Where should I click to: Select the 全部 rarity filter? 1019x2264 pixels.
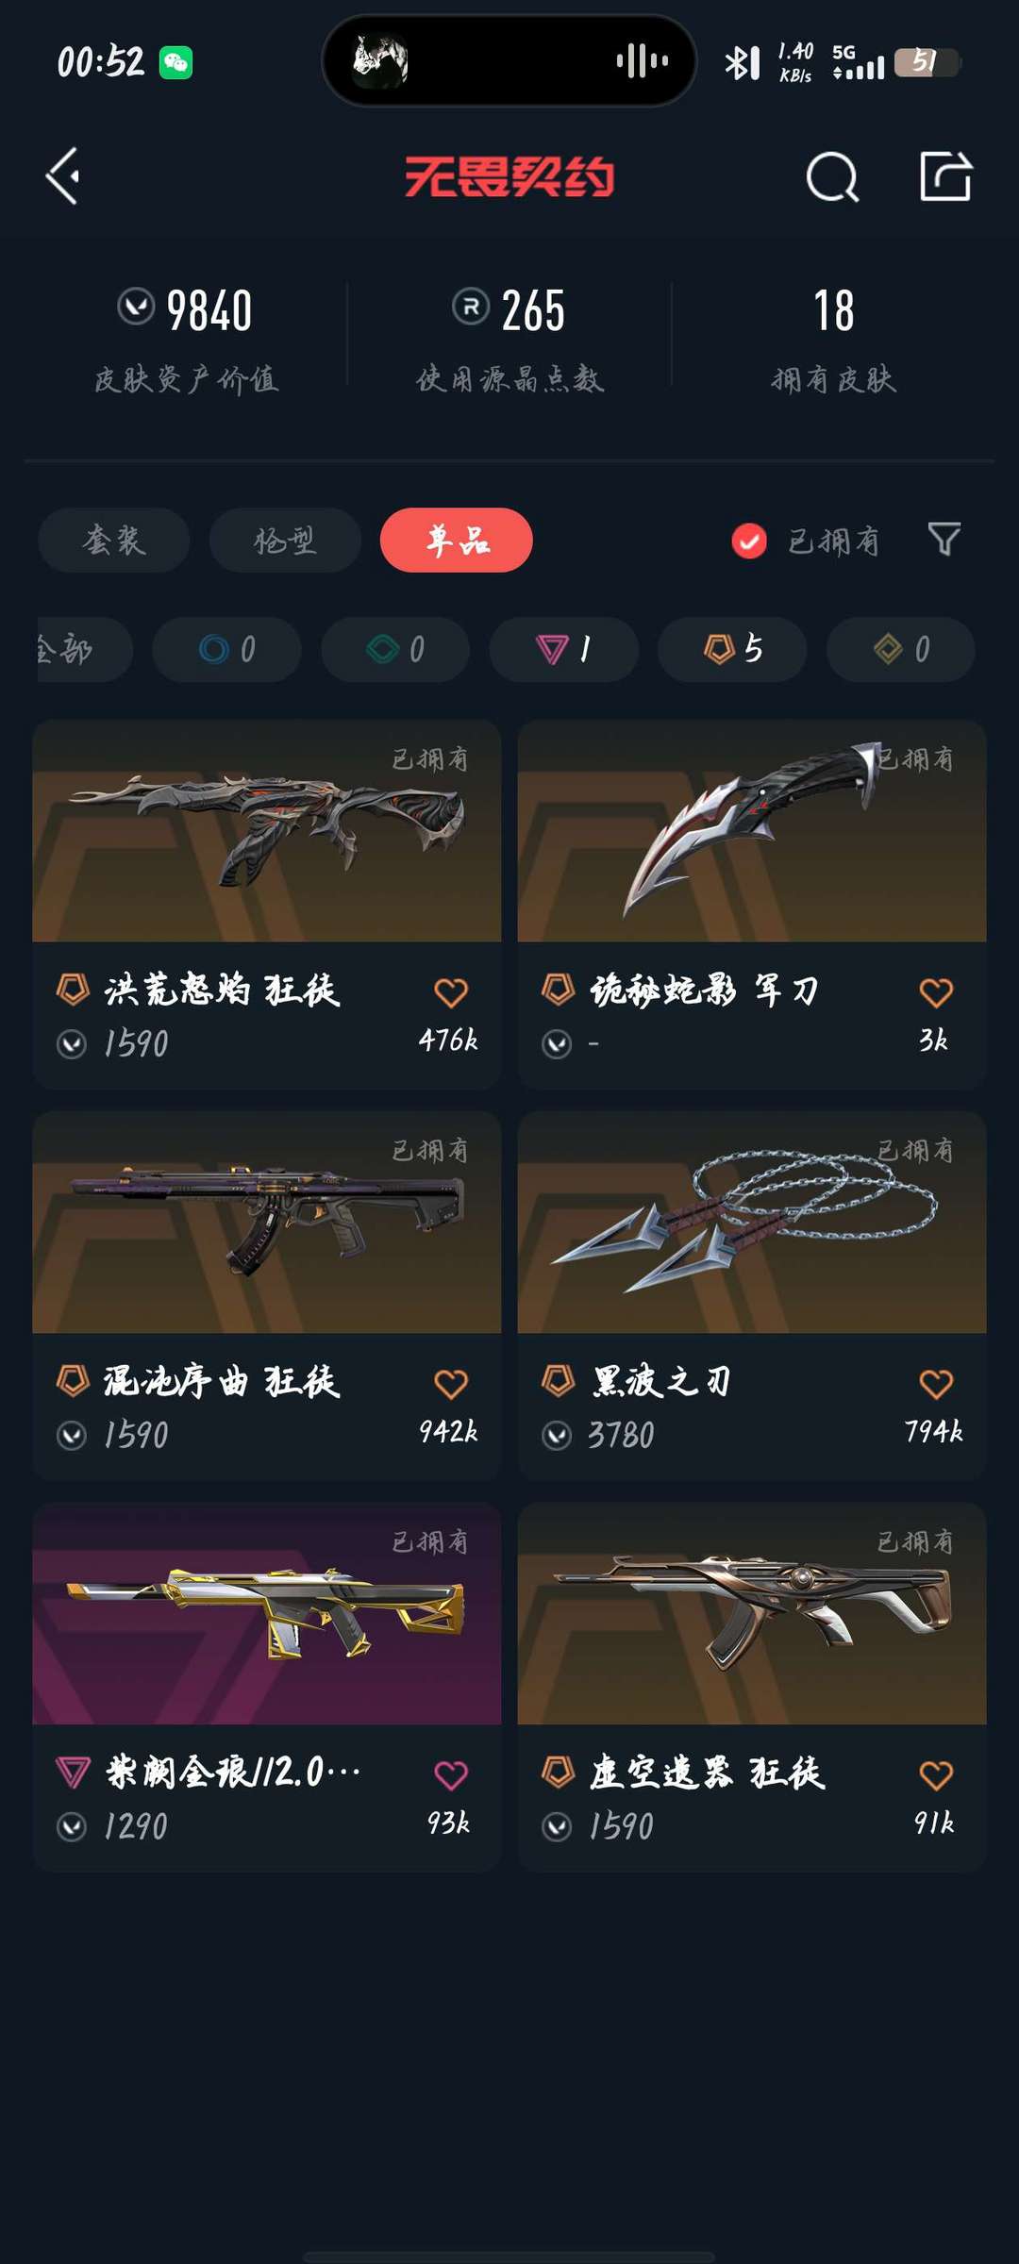click(x=83, y=649)
